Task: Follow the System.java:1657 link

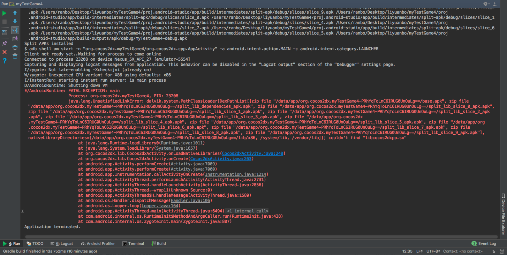Action: pyautogui.click(x=176, y=148)
